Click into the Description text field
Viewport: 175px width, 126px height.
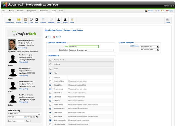91,50
